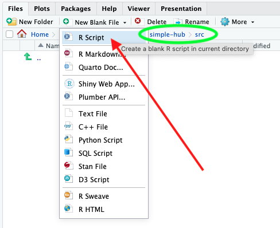Viewport: 280px width, 228px height.
Task: Click the Shiny Web App icon
Action: (x=69, y=84)
